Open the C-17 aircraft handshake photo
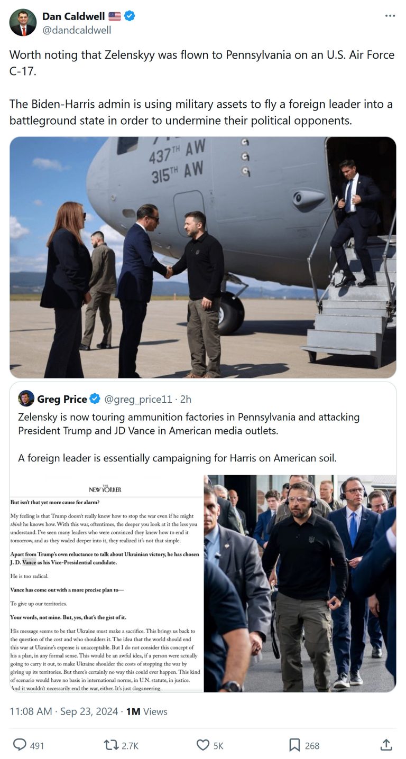Viewport: 406px width, 759px height. coord(203,257)
